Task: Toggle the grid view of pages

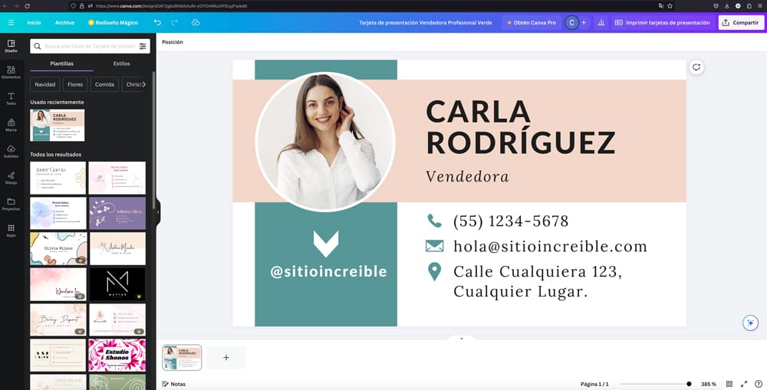Action: (x=729, y=384)
